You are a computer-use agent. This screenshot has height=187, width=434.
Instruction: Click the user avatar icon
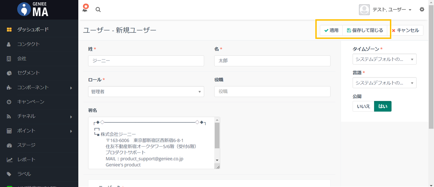[x=364, y=10]
